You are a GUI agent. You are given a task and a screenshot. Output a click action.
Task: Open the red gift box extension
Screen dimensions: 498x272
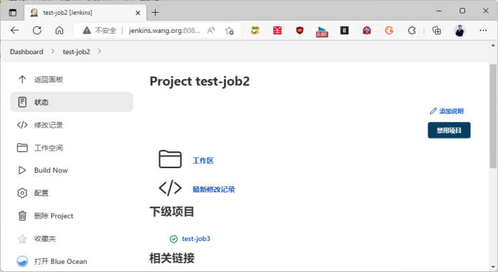tap(277, 30)
